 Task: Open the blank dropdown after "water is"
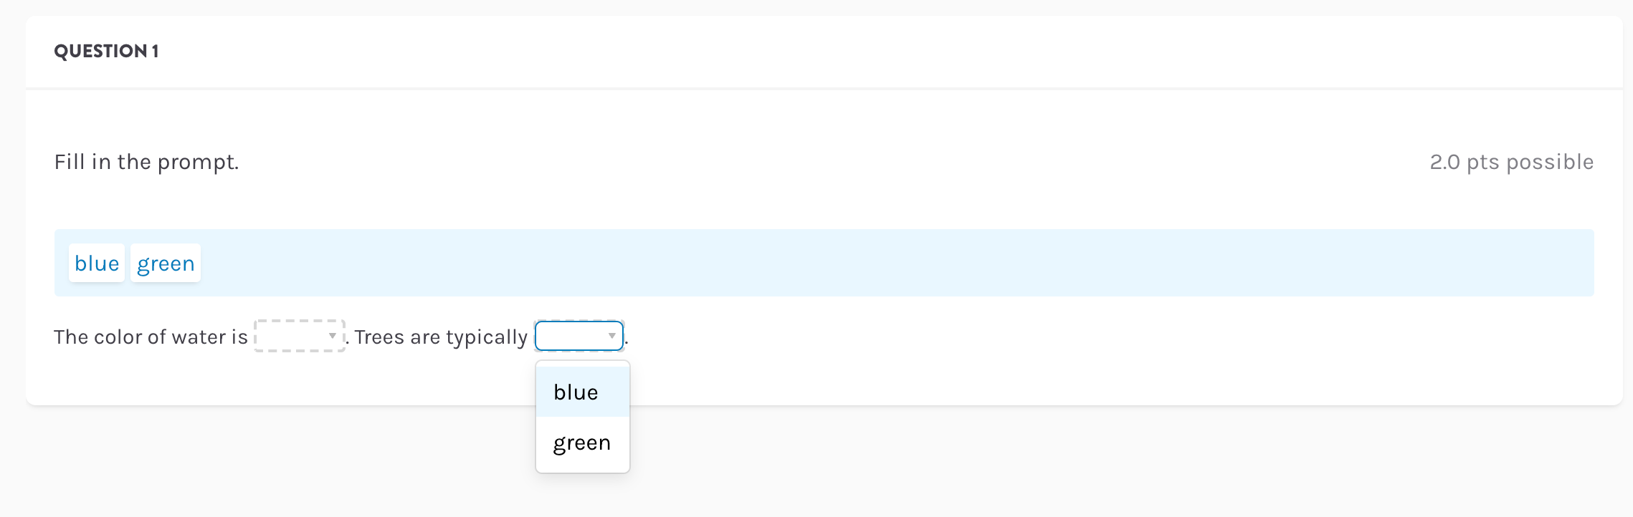pyautogui.click(x=294, y=336)
